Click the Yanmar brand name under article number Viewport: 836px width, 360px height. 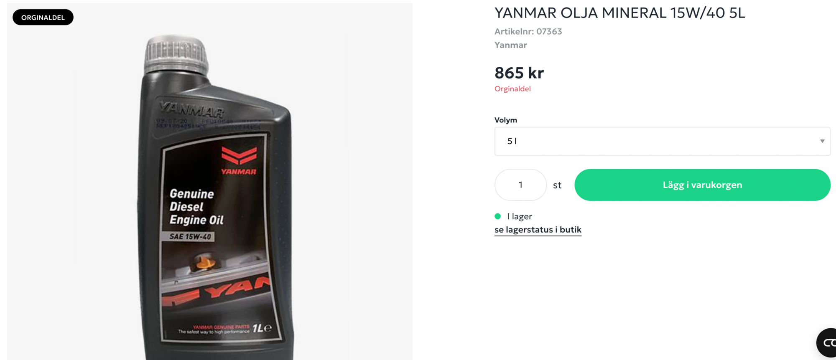click(510, 45)
